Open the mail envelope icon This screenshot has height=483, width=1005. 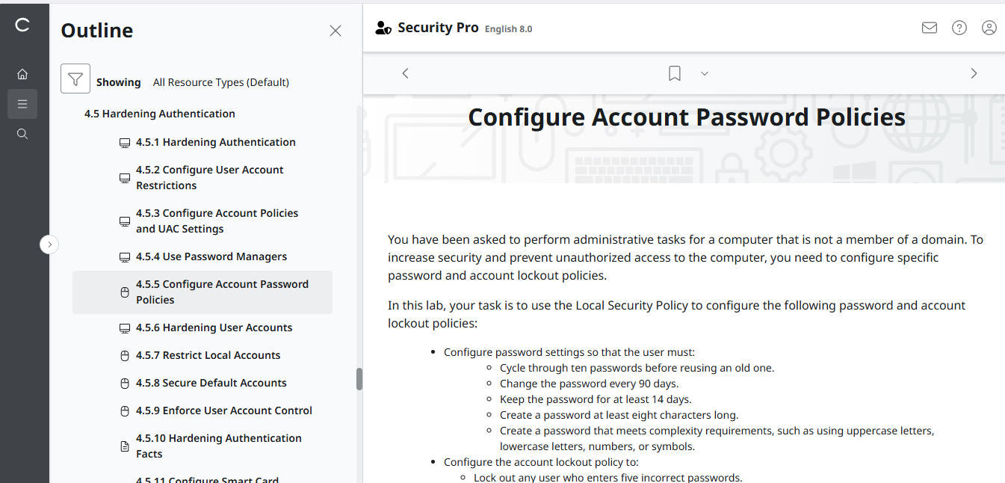(x=929, y=28)
